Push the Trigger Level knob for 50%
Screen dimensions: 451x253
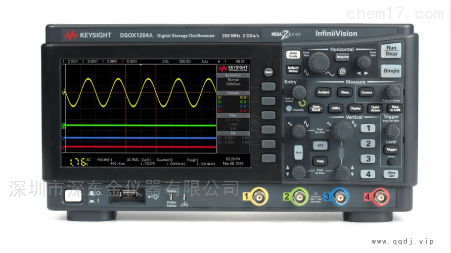coord(392,131)
